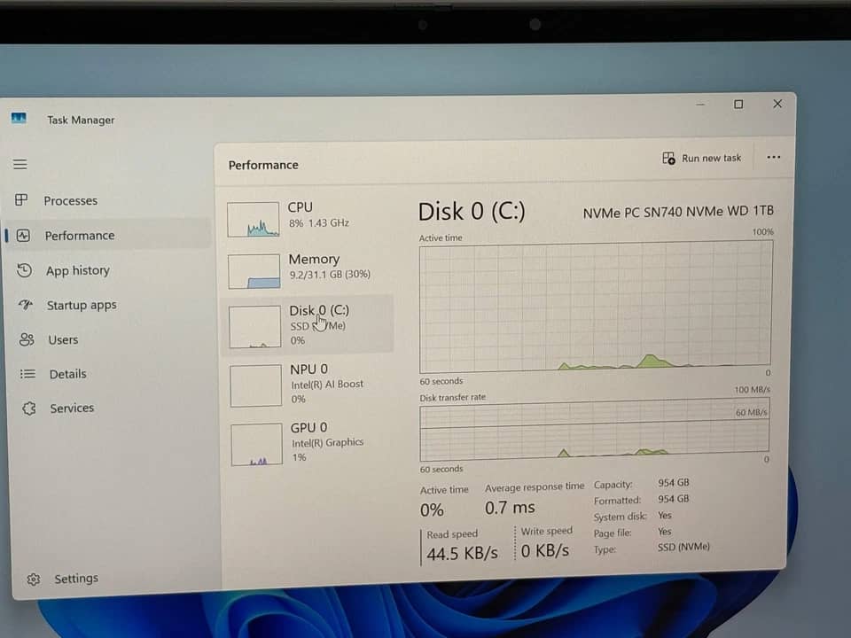Click the System disk Yes value
Image resolution: width=851 pixels, height=638 pixels.
pyautogui.click(x=665, y=515)
